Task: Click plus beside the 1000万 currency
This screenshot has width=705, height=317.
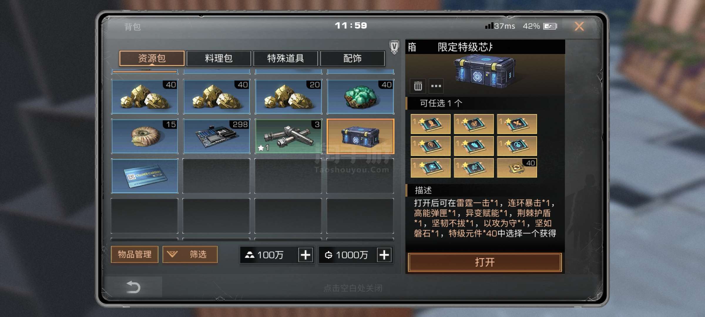Action: click(384, 255)
